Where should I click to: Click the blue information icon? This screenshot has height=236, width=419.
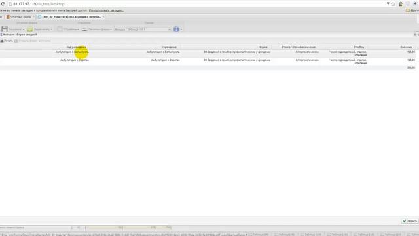176,29
